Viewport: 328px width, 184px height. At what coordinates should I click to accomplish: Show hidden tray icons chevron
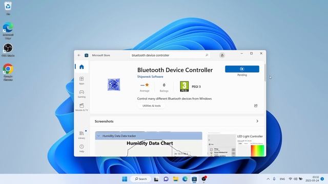(x=268, y=179)
